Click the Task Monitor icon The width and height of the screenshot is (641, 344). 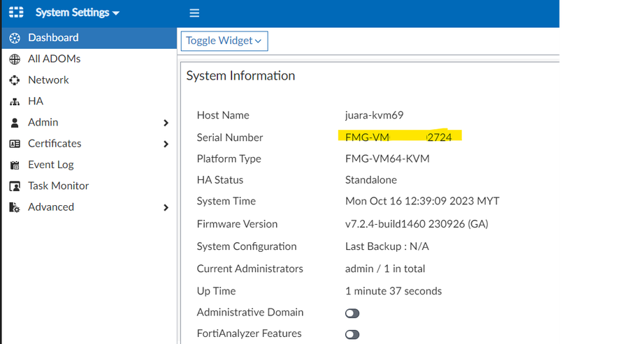coord(15,186)
